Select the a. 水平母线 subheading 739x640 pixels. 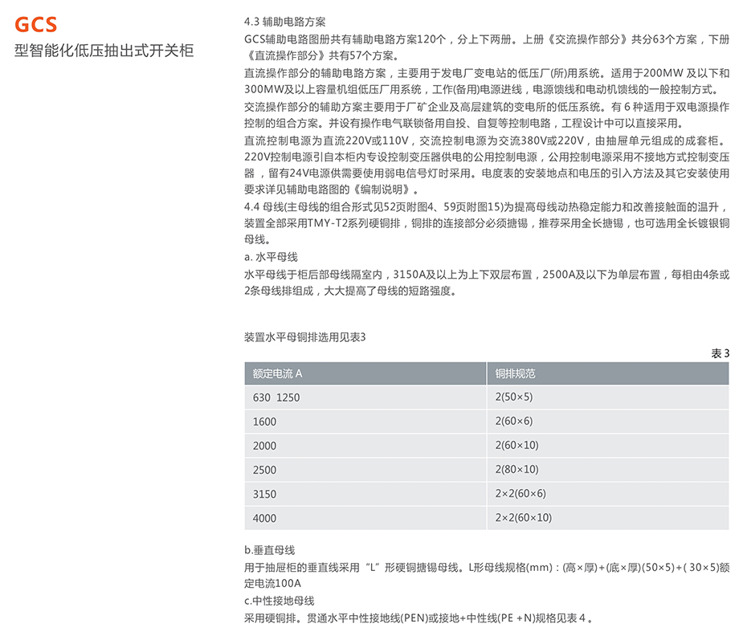point(271,258)
